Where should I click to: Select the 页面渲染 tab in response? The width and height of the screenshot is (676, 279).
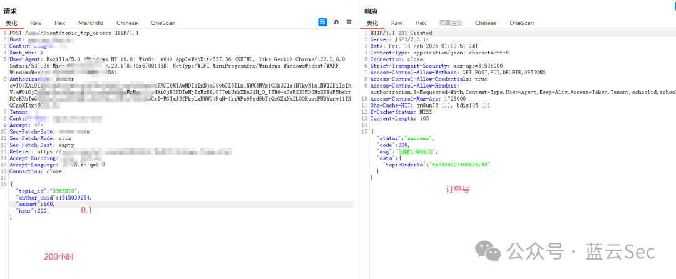[451, 23]
